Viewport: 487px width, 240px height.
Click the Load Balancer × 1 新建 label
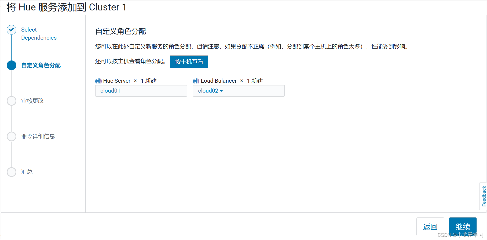pyautogui.click(x=228, y=81)
